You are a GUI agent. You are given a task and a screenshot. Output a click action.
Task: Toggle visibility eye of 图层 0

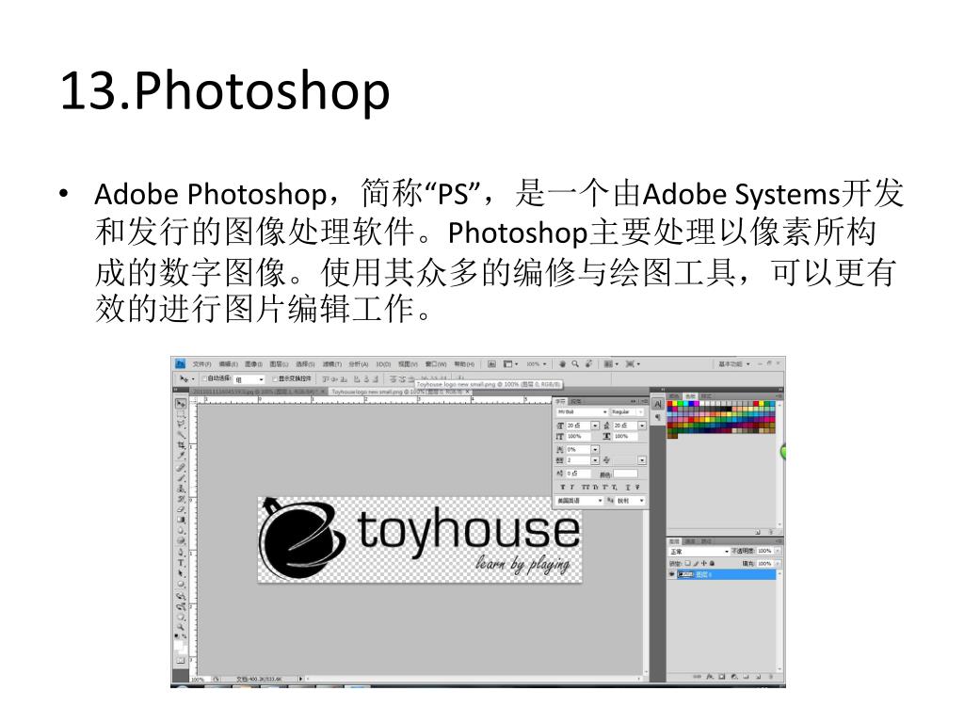pos(671,574)
